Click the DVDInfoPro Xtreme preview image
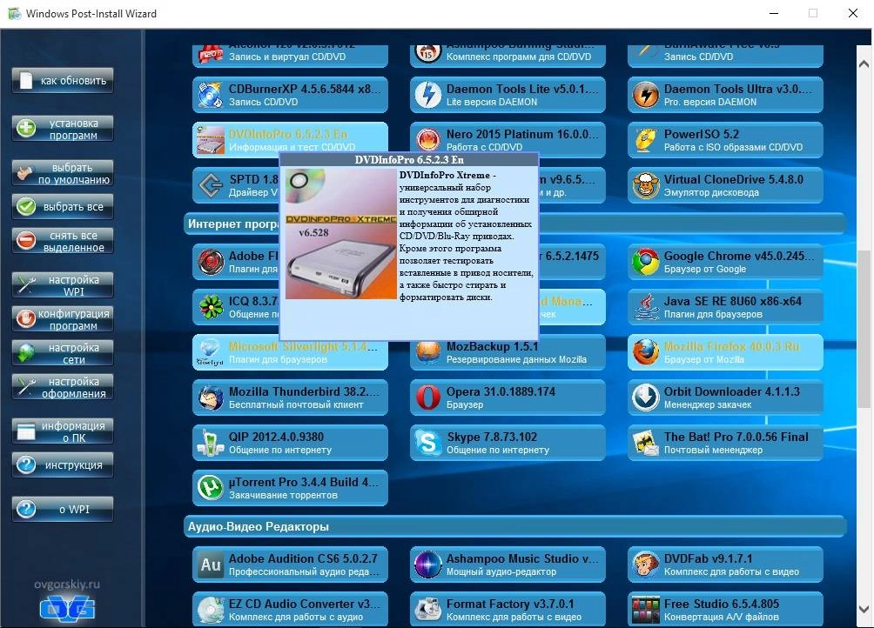The height and width of the screenshot is (628, 874). tap(340, 234)
